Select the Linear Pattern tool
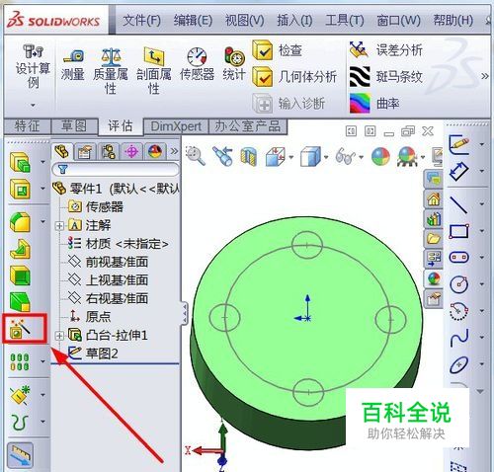494x472 pixels. tap(20, 361)
